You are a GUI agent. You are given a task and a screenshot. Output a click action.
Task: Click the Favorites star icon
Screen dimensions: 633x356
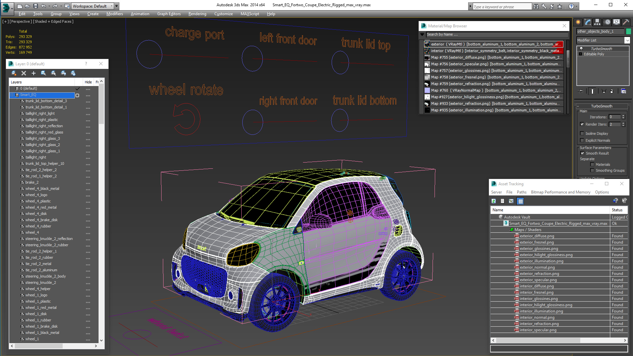(559, 6)
